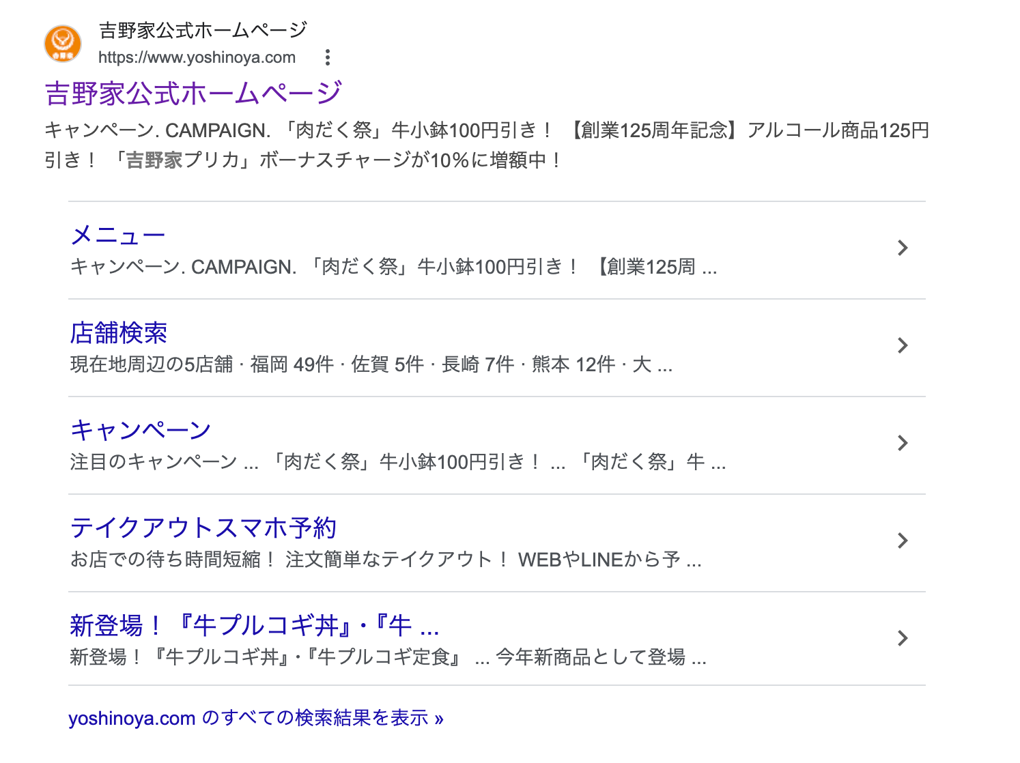Open the 新登場！『牛プルコギ丼』 sitelink

click(x=254, y=626)
